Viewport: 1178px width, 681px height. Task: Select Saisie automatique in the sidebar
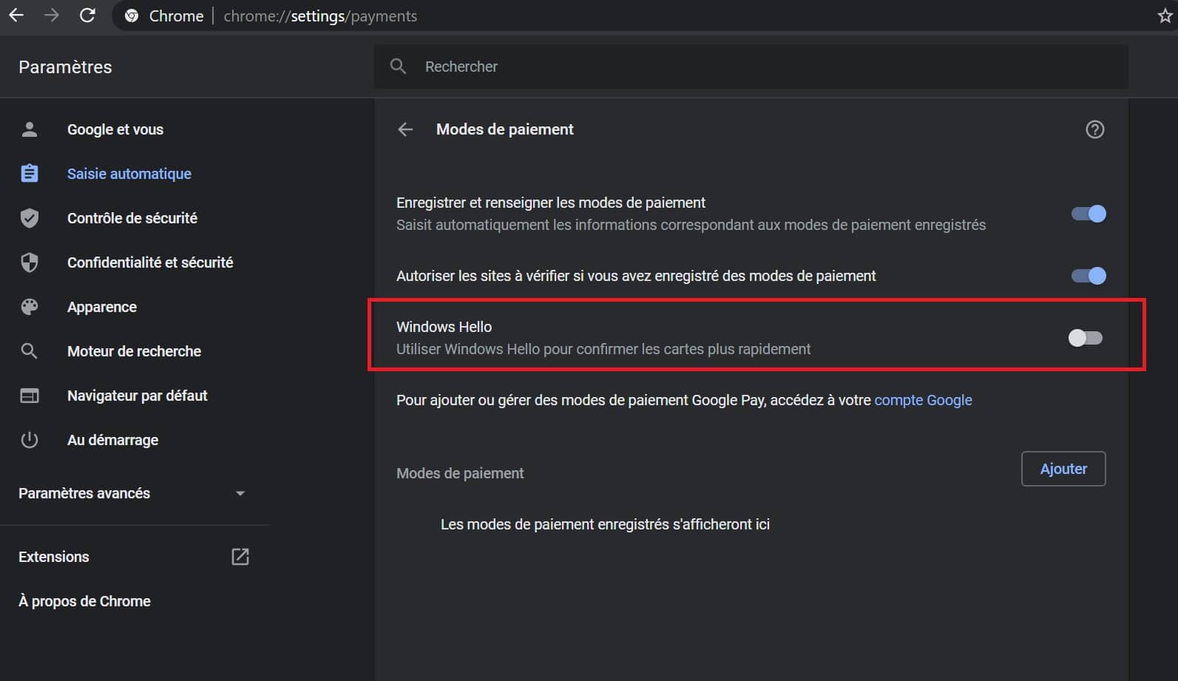click(x=129, y=174)
